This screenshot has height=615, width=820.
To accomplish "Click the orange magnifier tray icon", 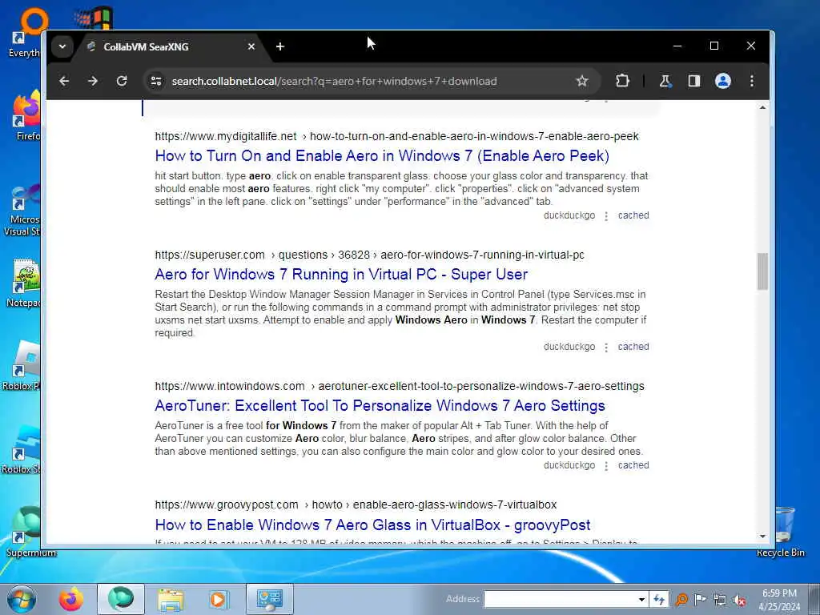I will pos(681,599).
